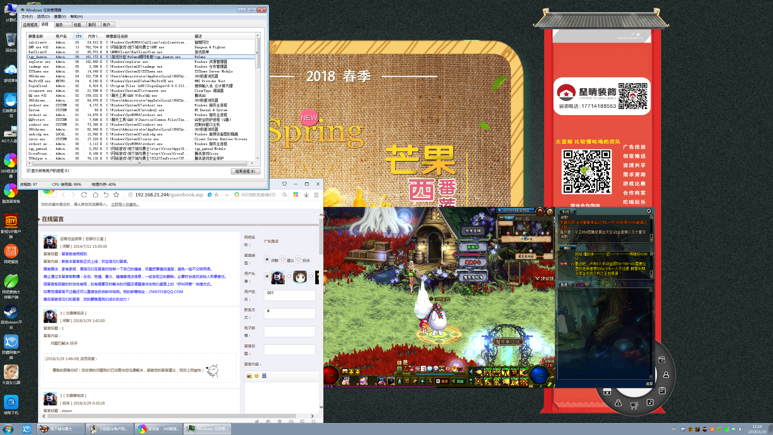The height and width of the screenshot is (435, 773).
Task: Click the NPC search button on minimap
Action: pyautogui.click(x=509, y=218)
